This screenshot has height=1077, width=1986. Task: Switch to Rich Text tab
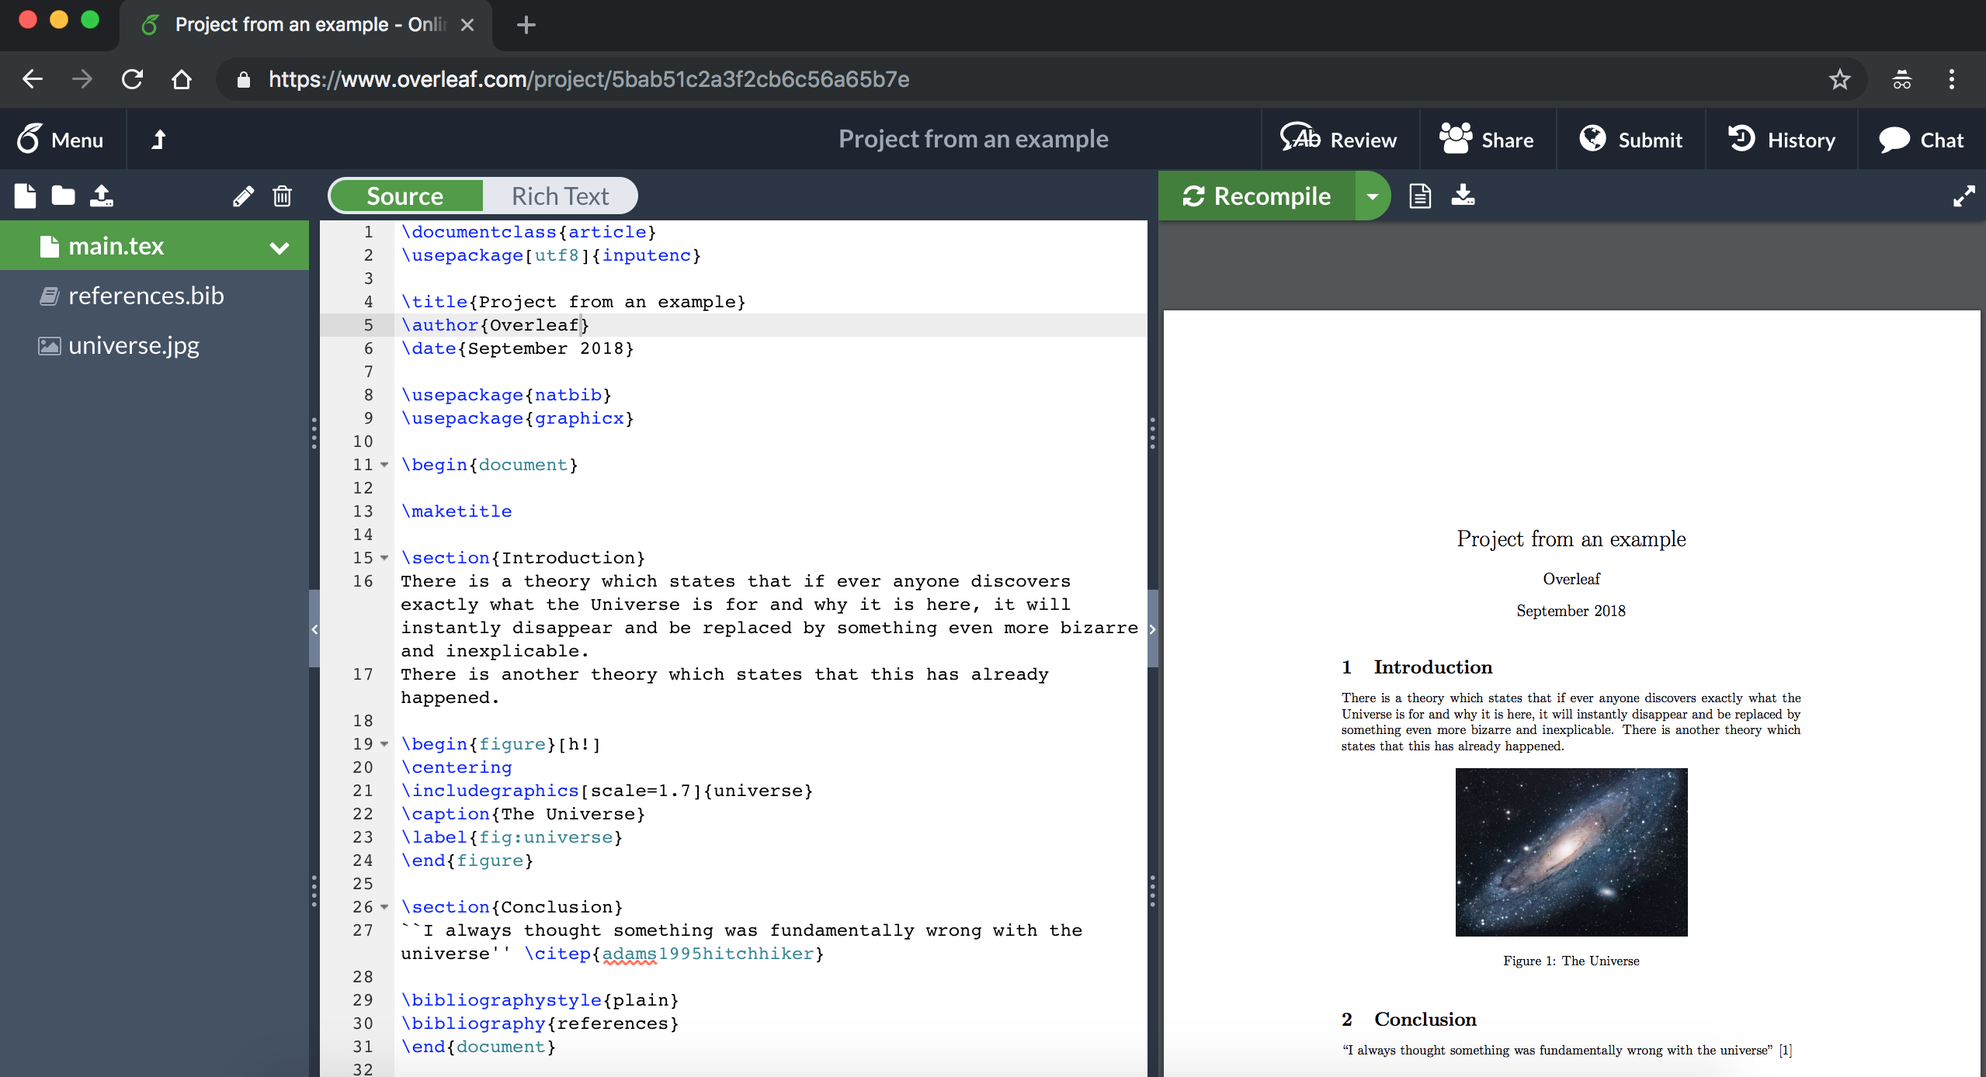[560, 195]
